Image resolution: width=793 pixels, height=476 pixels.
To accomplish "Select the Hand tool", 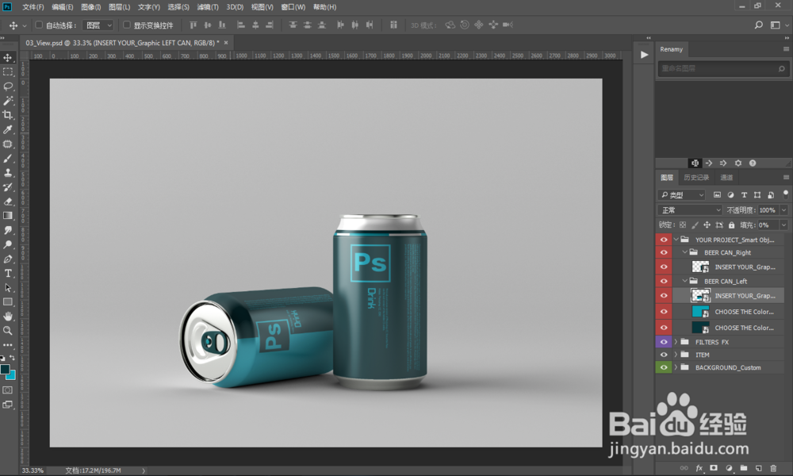I will 8,317.
